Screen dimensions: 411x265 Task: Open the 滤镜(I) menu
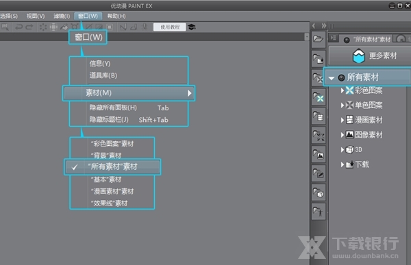pos(62,16)
